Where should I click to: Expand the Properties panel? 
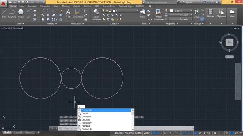tap(172, 23)
